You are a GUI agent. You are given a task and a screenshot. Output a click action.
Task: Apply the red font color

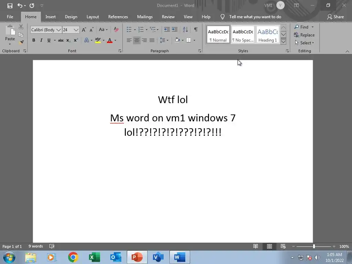pyautogui.click(x=110, y=41)
